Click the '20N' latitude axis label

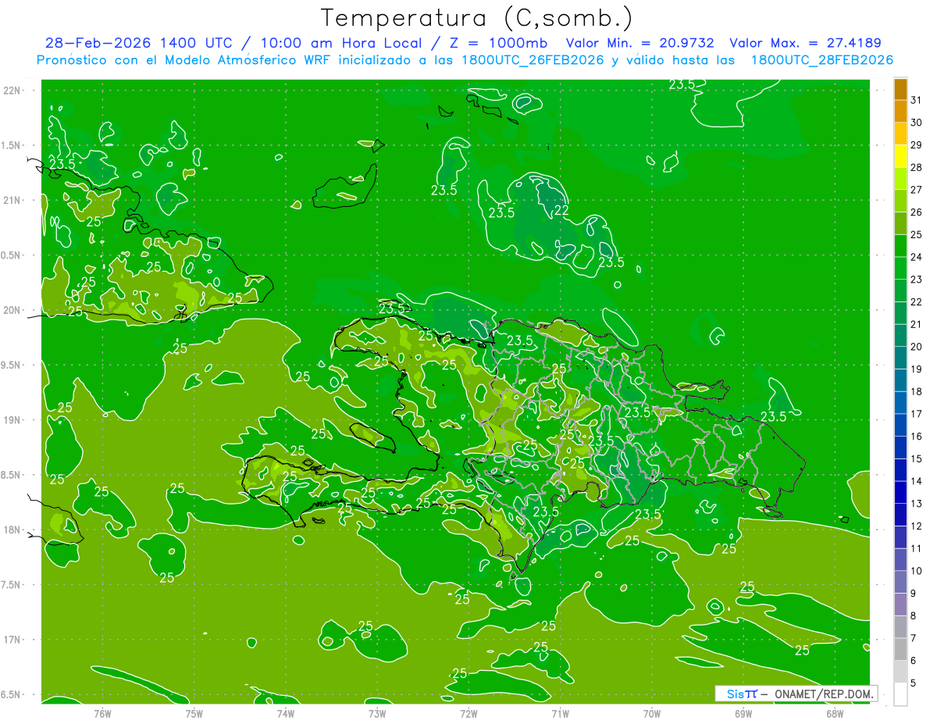[13, 310]
